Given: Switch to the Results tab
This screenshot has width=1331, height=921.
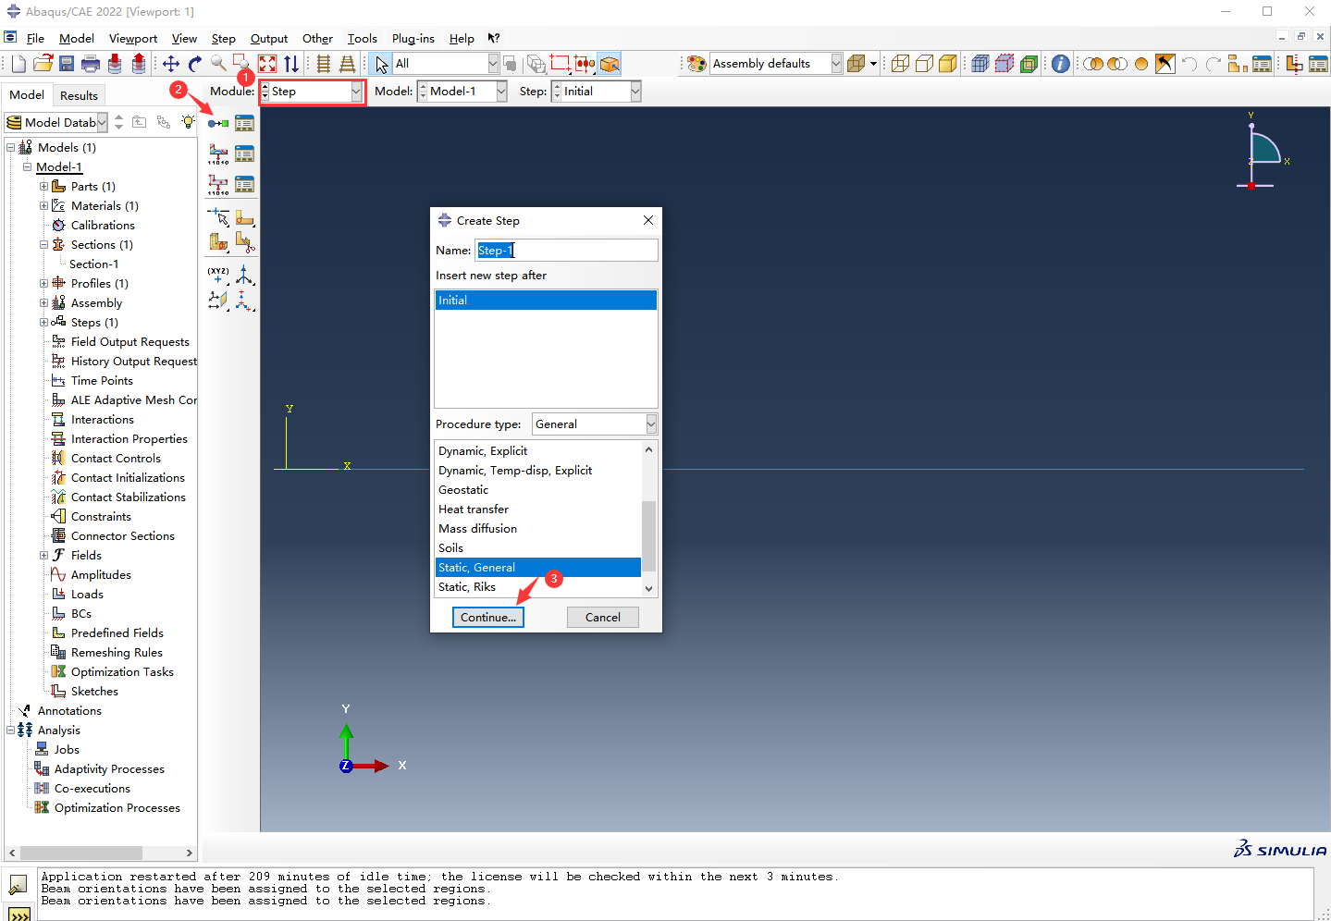Looking at the screenshot, I should pos(79,95).
